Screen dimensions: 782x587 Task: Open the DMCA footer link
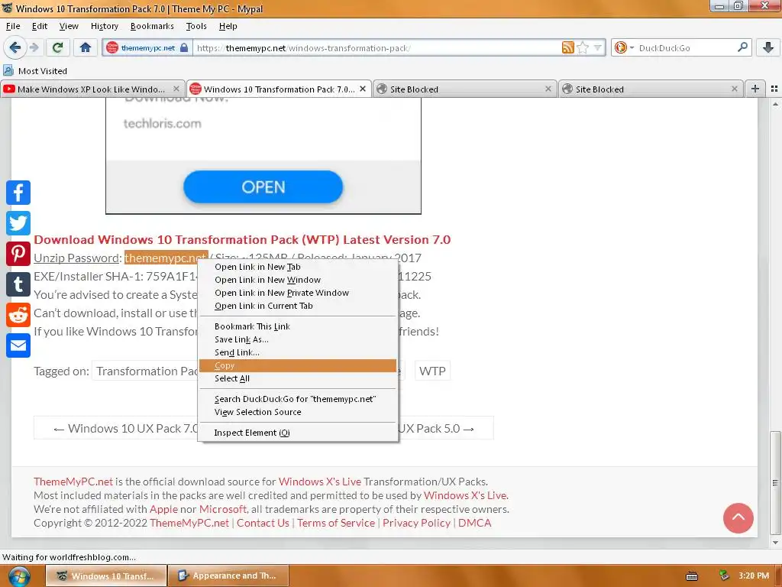click(475, 523)
